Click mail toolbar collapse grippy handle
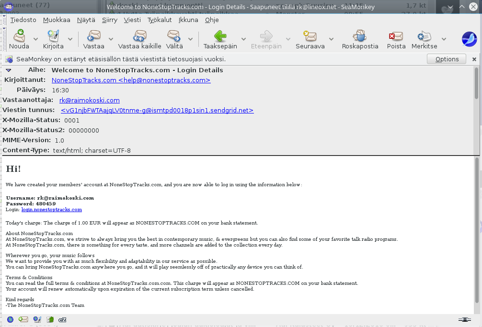This screenshot has height=327, width=482. click(x=4, y=39)
